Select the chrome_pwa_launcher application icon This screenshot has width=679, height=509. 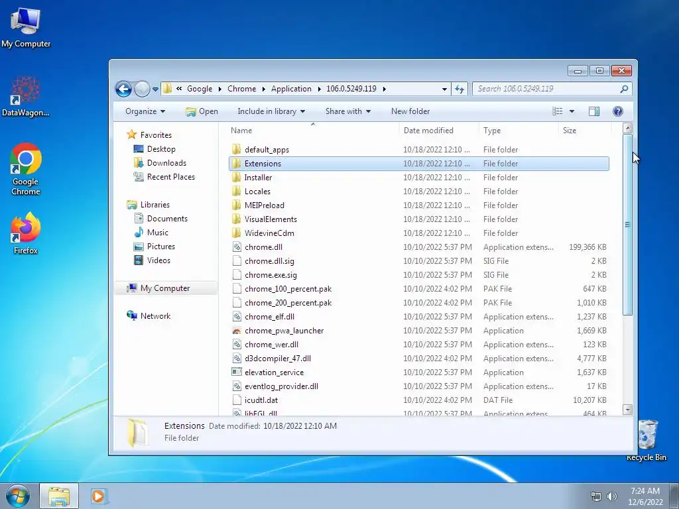(x=237, y=331)
